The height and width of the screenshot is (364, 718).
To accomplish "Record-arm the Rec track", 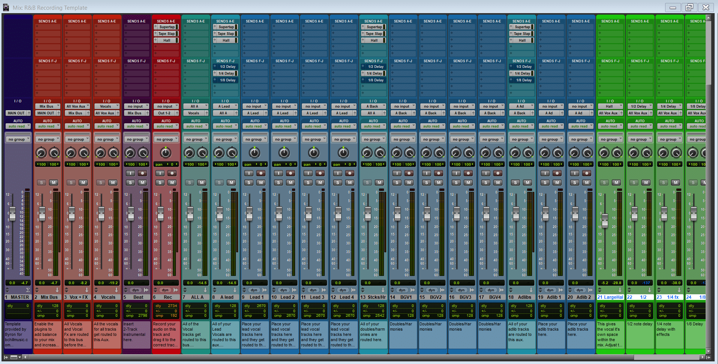I will tap(172, 173).
